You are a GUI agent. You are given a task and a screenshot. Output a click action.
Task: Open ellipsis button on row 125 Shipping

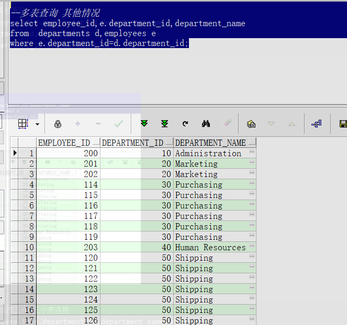[x=252, y=308]
